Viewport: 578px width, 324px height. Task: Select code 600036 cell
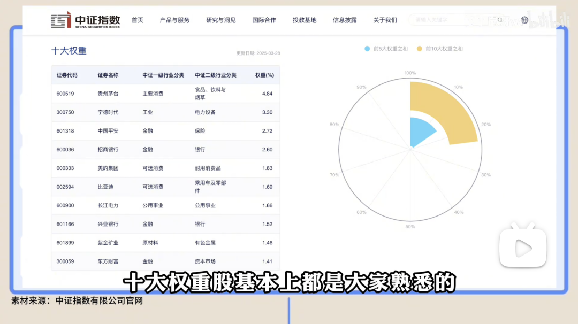[x=65, y=150]
